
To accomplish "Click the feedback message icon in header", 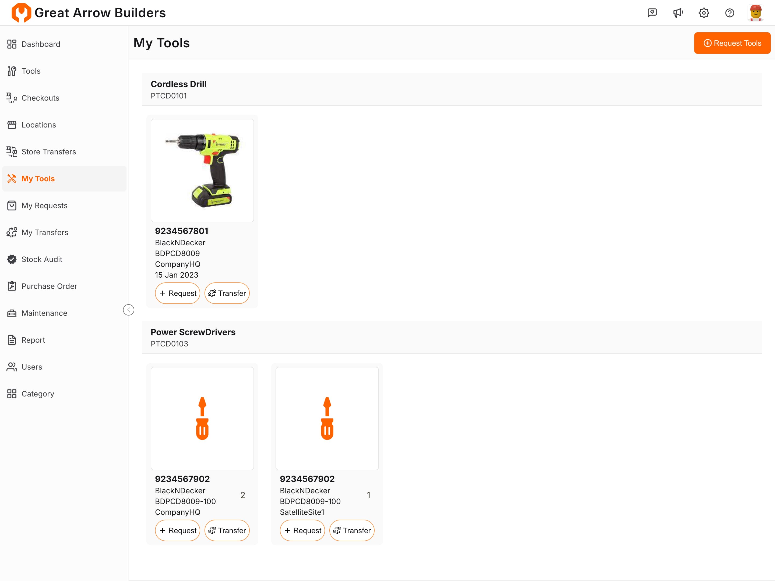I will (652, 13).
